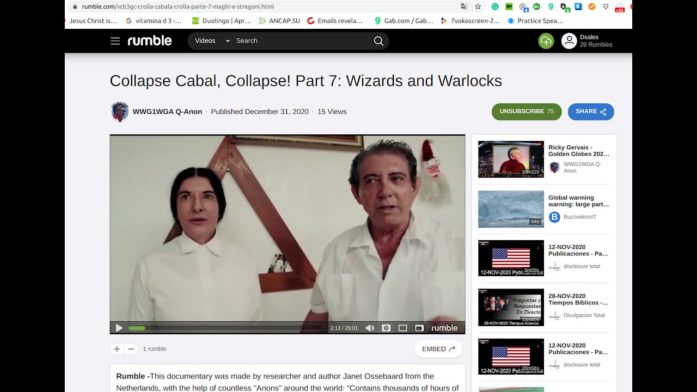Open the Dsales account name
Image resolution: width=697 pixels, height=392 pixels.
pyautogui.click(x=589, y=37)
